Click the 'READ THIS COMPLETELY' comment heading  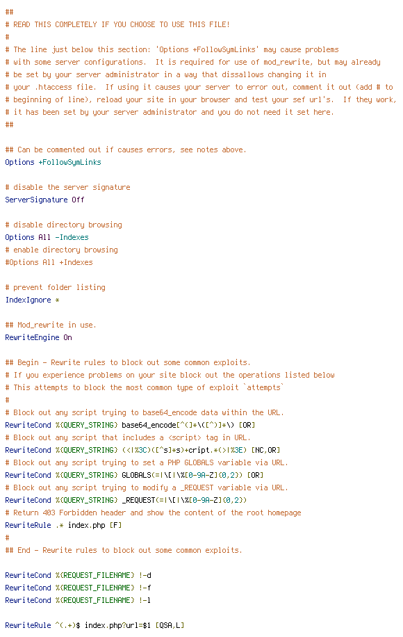(117, 24)
